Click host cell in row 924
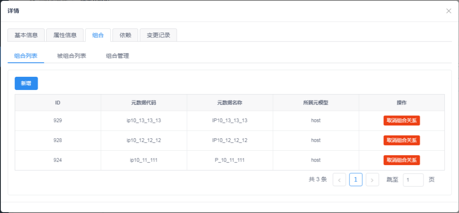 (x=316, y=160)
